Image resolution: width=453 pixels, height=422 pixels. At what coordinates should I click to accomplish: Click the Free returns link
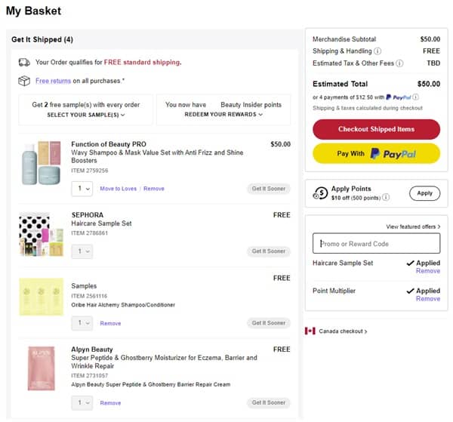[52, 81]
